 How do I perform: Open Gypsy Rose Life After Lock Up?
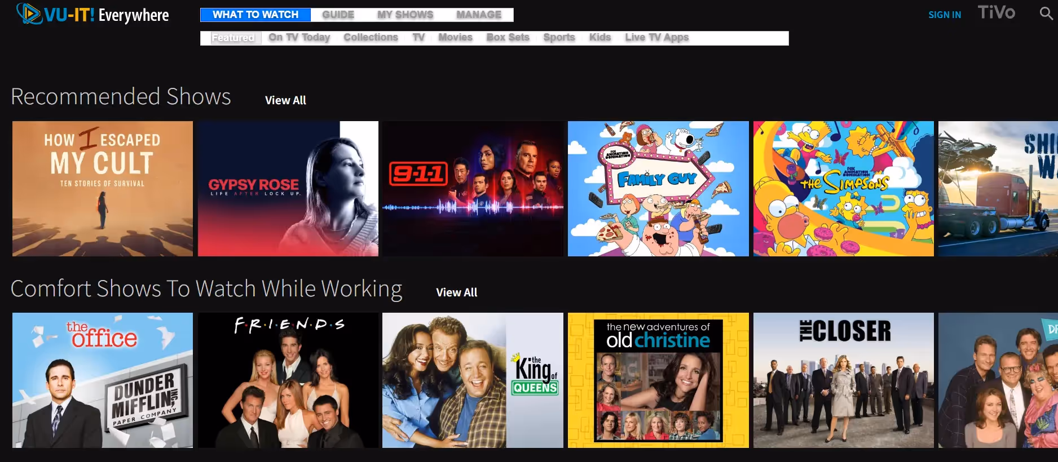click(x=288, y=189)
